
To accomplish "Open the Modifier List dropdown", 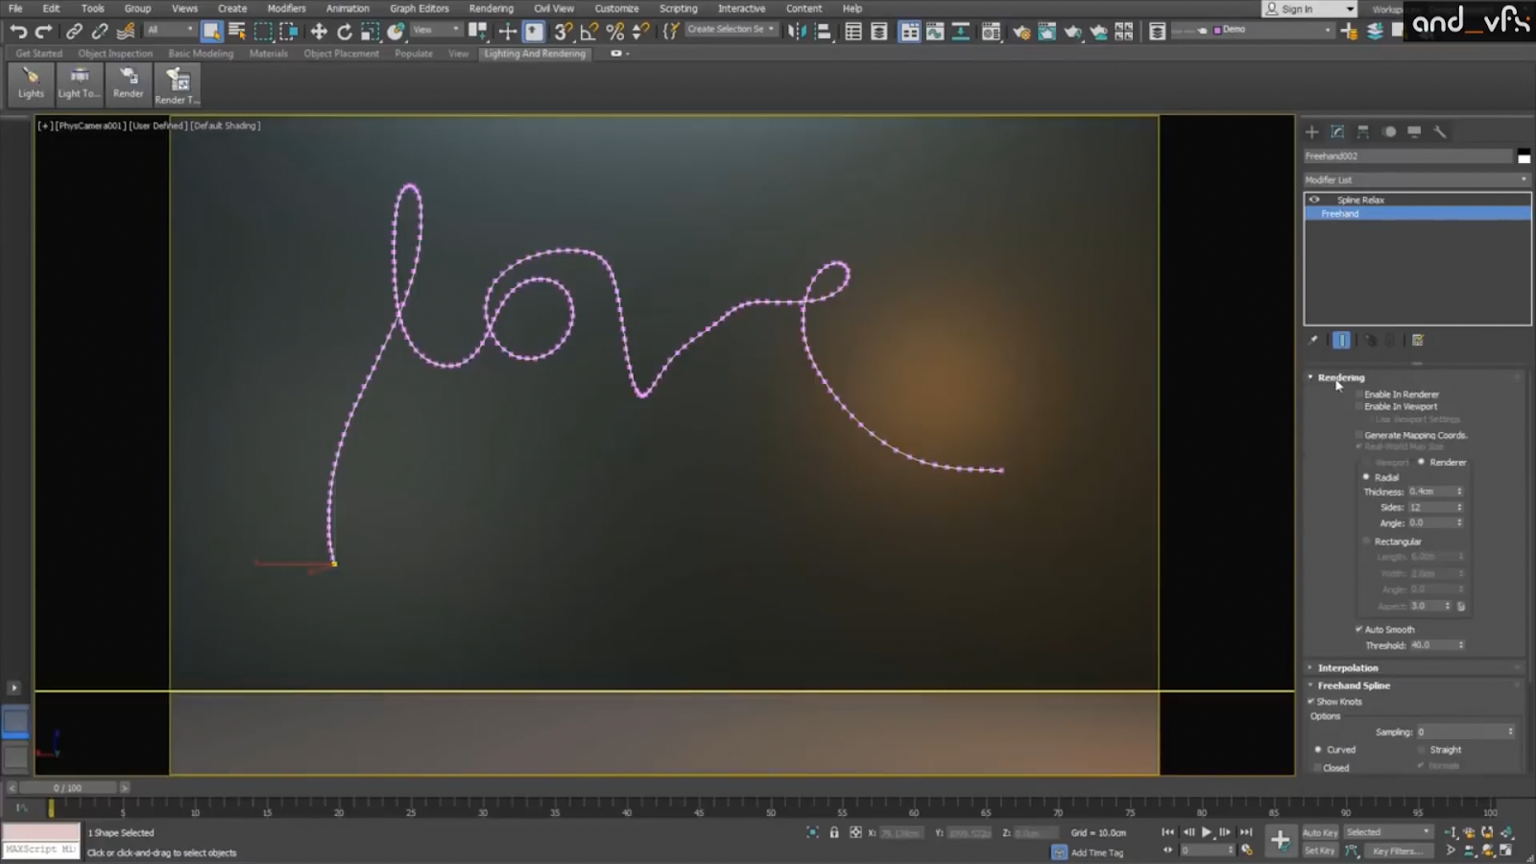I will tap(1524, 180).
